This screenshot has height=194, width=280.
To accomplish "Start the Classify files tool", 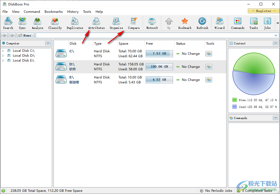I will coord(55,23).
